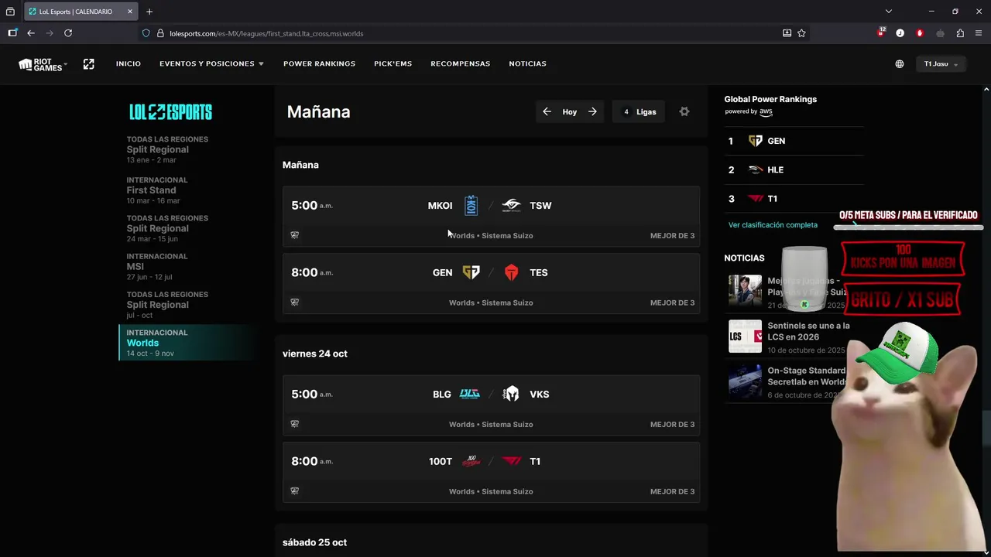
Task: Click Worlds league icon under GEN match
Action: tap(294, 302)
